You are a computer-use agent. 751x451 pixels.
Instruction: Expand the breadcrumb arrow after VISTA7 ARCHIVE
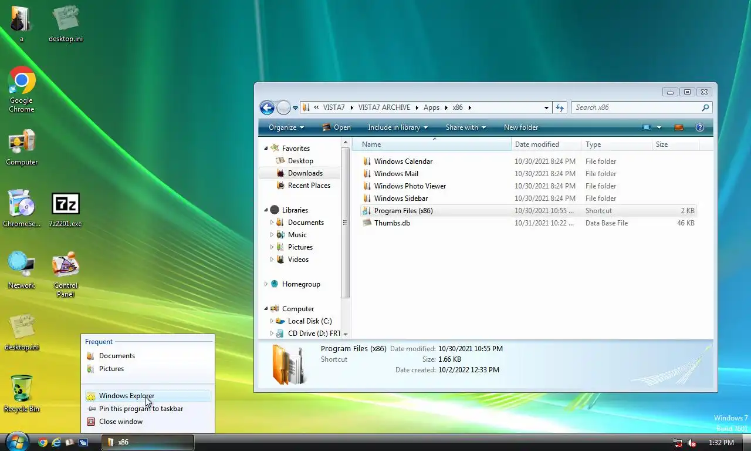point(417,107)
